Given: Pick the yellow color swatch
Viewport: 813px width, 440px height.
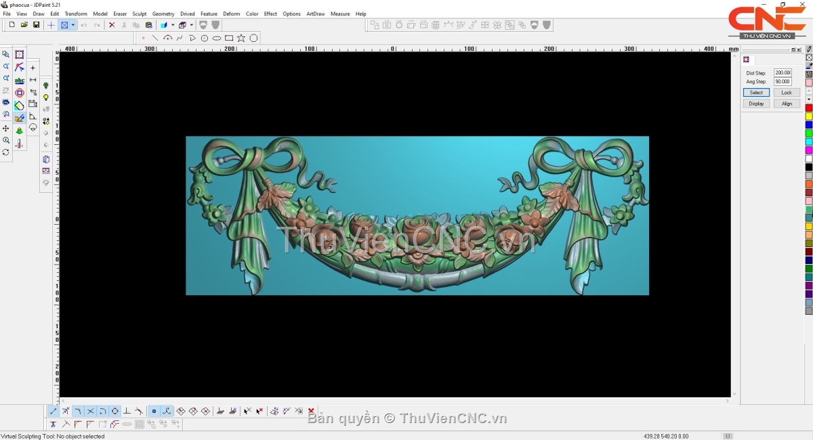Looking at the screenshot, I should [809, 116].
